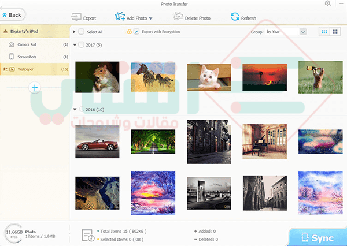Click the Photo Transfer window title
347x246 pixels.
[175, 4]
